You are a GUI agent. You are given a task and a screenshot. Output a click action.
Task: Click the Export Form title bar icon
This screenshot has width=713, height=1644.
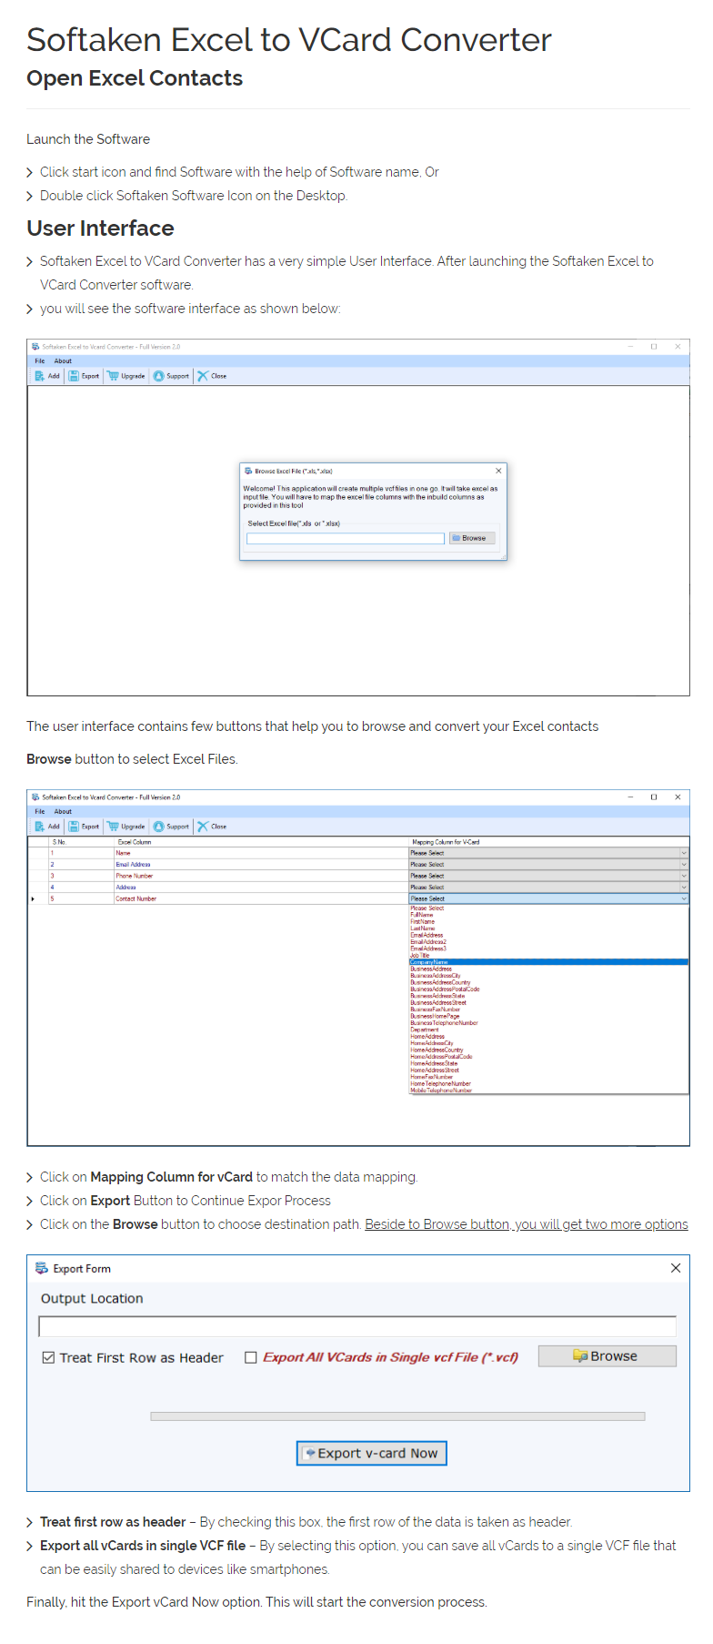pyautogui.click(x=42, y=1268)
